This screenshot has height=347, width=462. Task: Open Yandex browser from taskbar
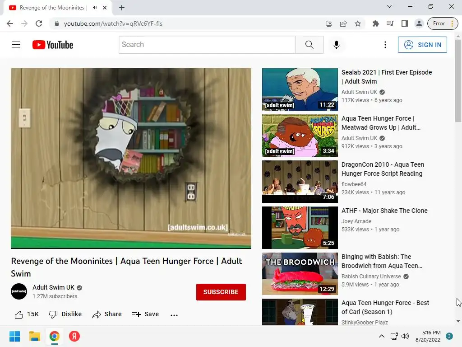pyautogui.click(x=74, y=336)
